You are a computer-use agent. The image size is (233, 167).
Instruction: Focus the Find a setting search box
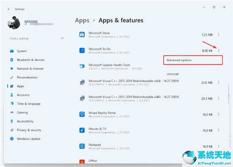(36, 38)
